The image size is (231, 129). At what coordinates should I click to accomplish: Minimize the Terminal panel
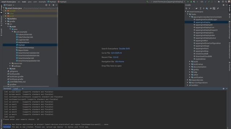tap(227, 89)
